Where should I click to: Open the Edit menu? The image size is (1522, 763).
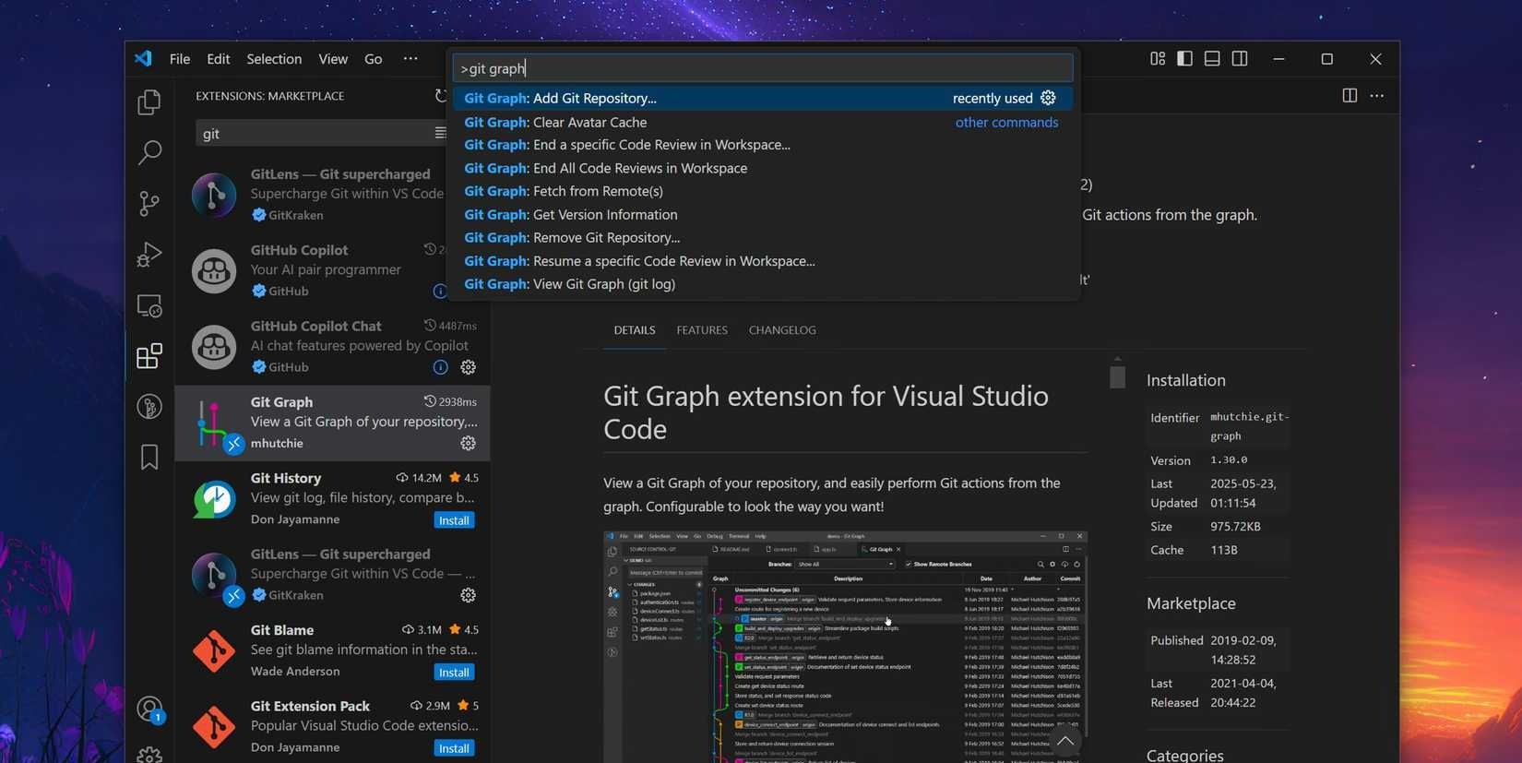coord(219,59)
